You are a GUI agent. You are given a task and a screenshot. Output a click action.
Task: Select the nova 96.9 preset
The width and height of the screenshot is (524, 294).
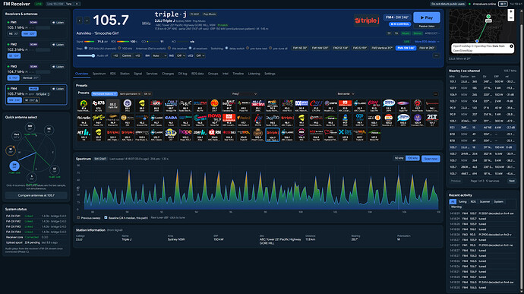214,120
